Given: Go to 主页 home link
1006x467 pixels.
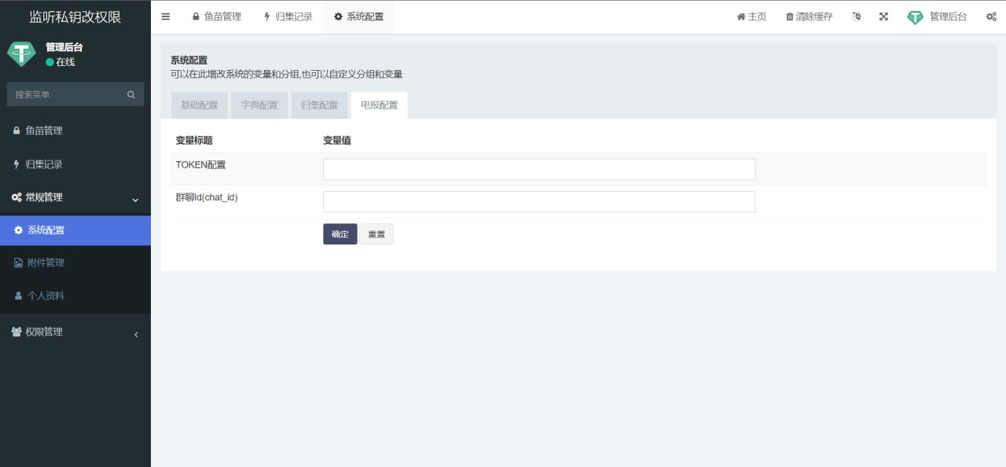Looking at the screenshot, I should pos(751,17).
